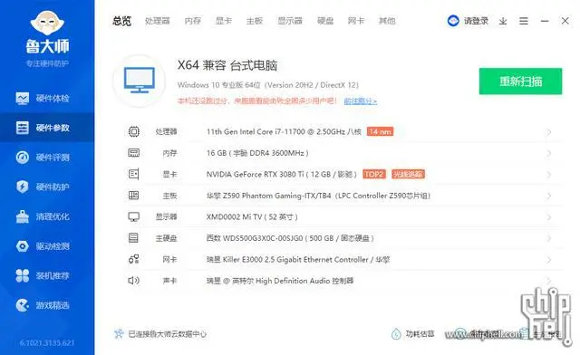Expand the 16 GB memory row chevron
This screenshot has width=580, height=355.
point(549,153)
